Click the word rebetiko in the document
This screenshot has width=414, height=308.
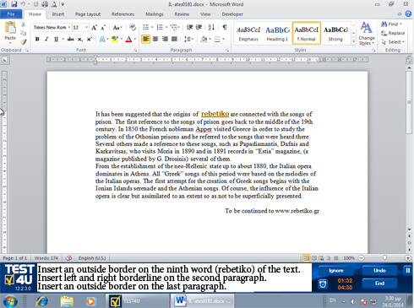pos(215,114)
